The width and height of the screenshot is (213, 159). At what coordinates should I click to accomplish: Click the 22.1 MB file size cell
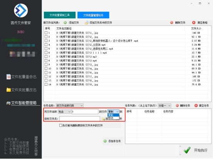196,57
